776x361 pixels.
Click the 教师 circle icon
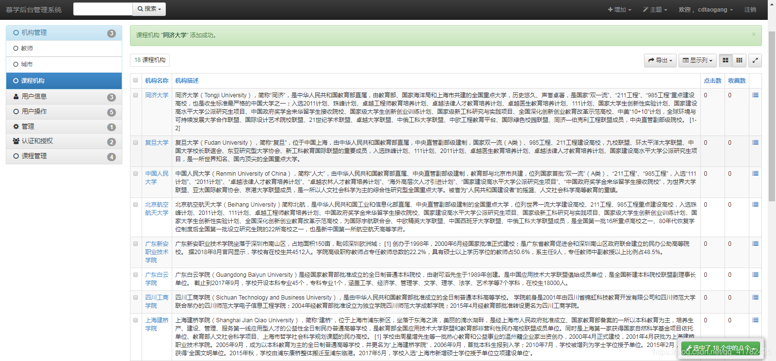click(16, 48)
